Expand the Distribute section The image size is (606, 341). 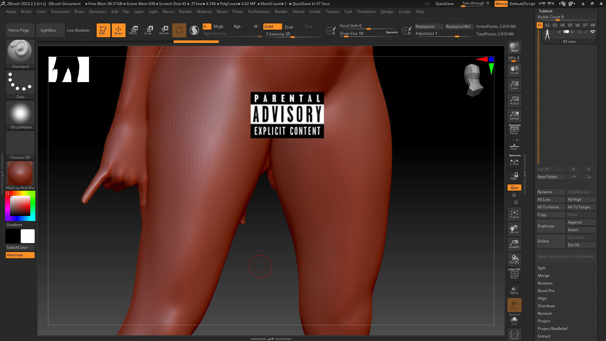(x=546, y=306)
